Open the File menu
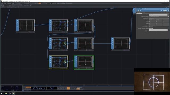Viewport: 170px width, 95px height. 2,3
